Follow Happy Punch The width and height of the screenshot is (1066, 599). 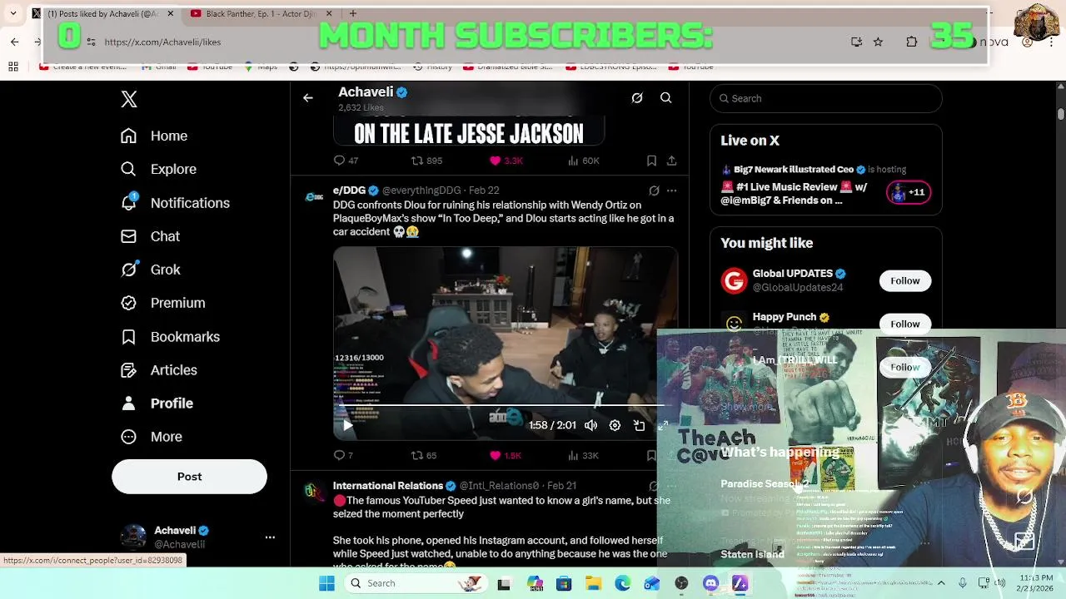point(905,324)
